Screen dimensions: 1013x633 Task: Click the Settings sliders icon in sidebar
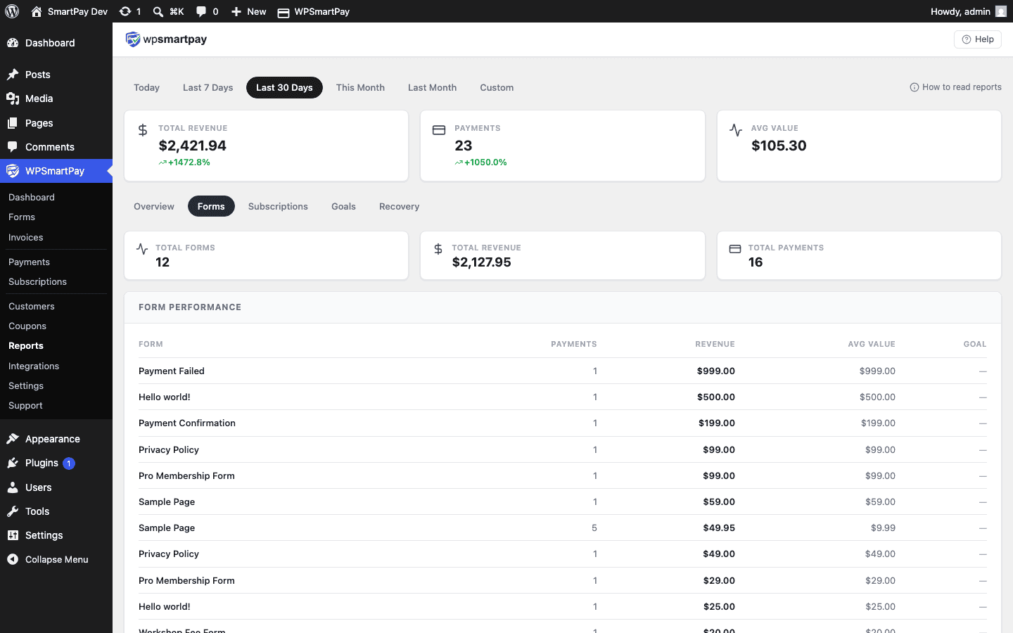(x=13, y=535)
